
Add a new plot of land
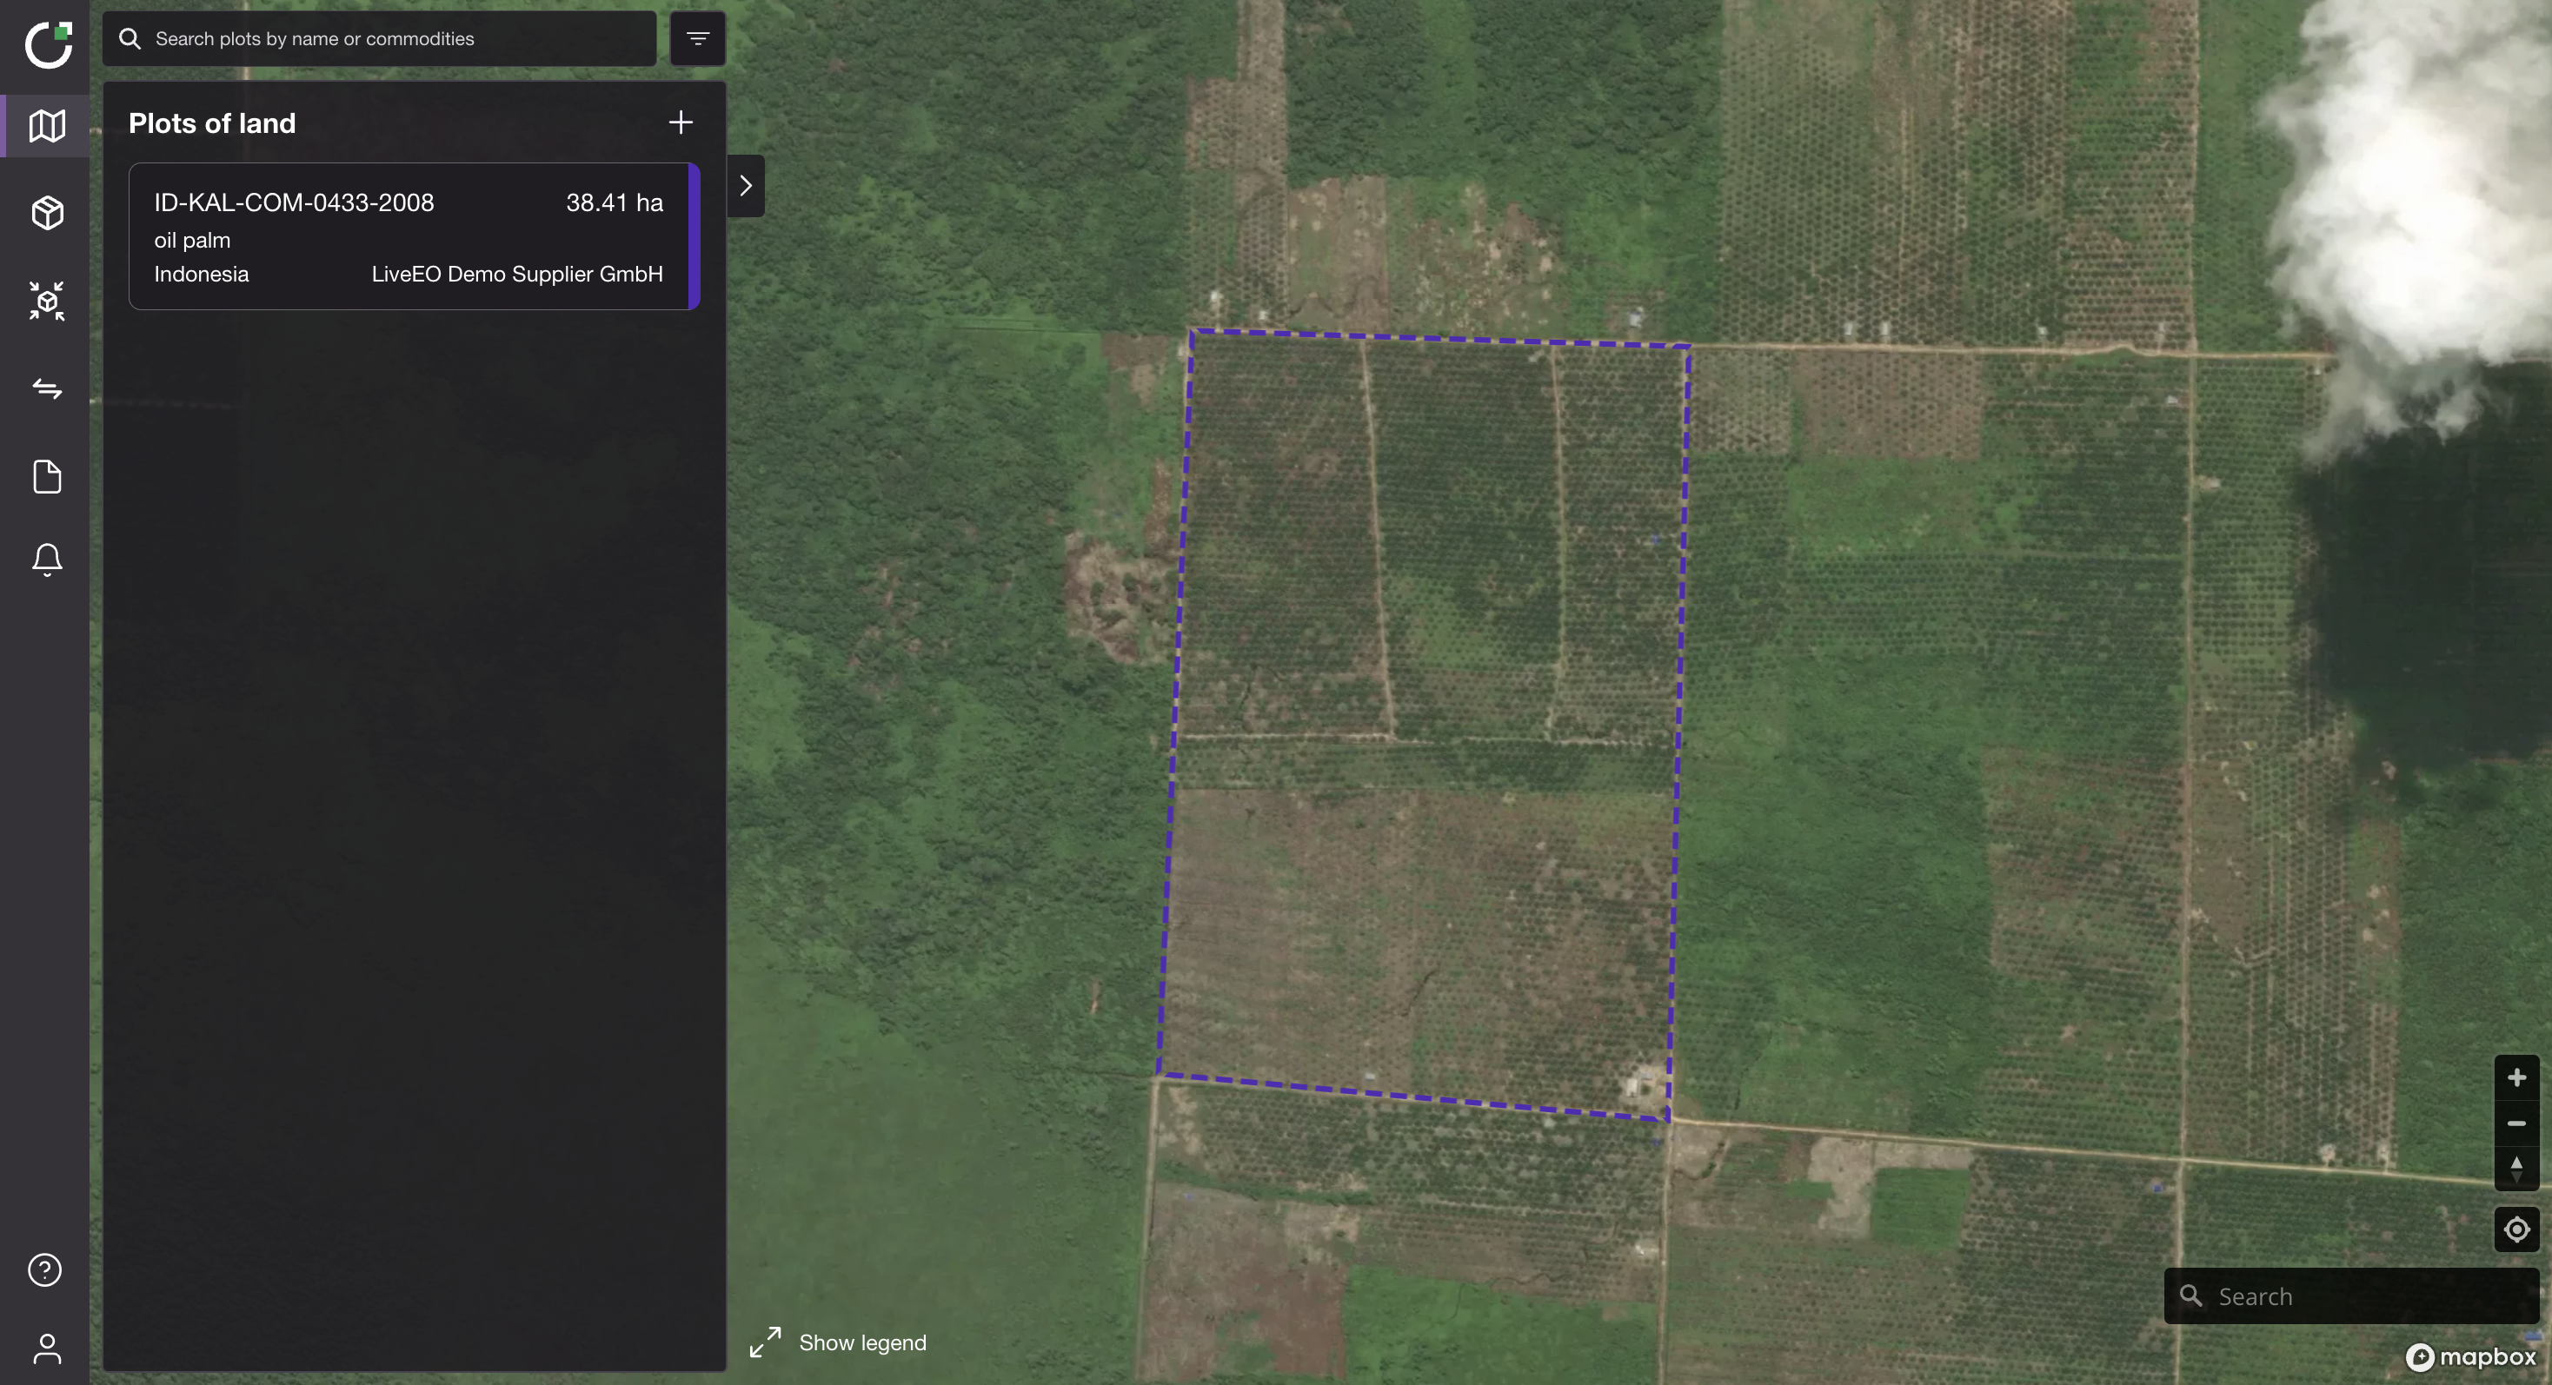coord(681,123)
